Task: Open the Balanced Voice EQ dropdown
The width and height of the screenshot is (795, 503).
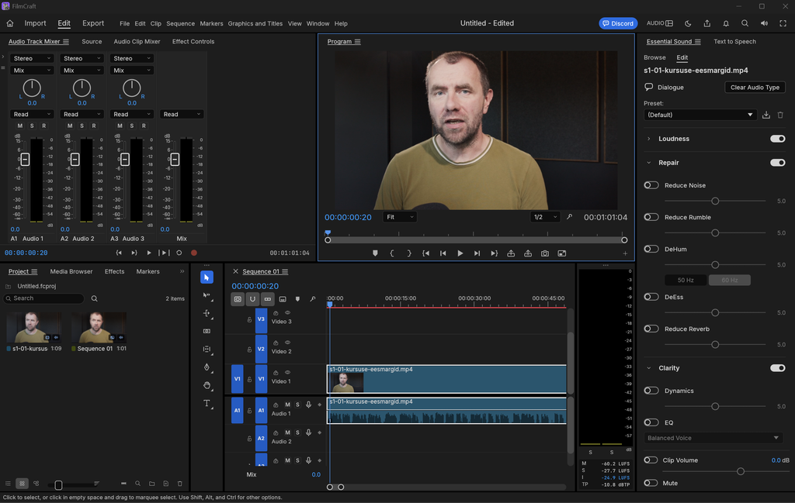Action: 714,438
